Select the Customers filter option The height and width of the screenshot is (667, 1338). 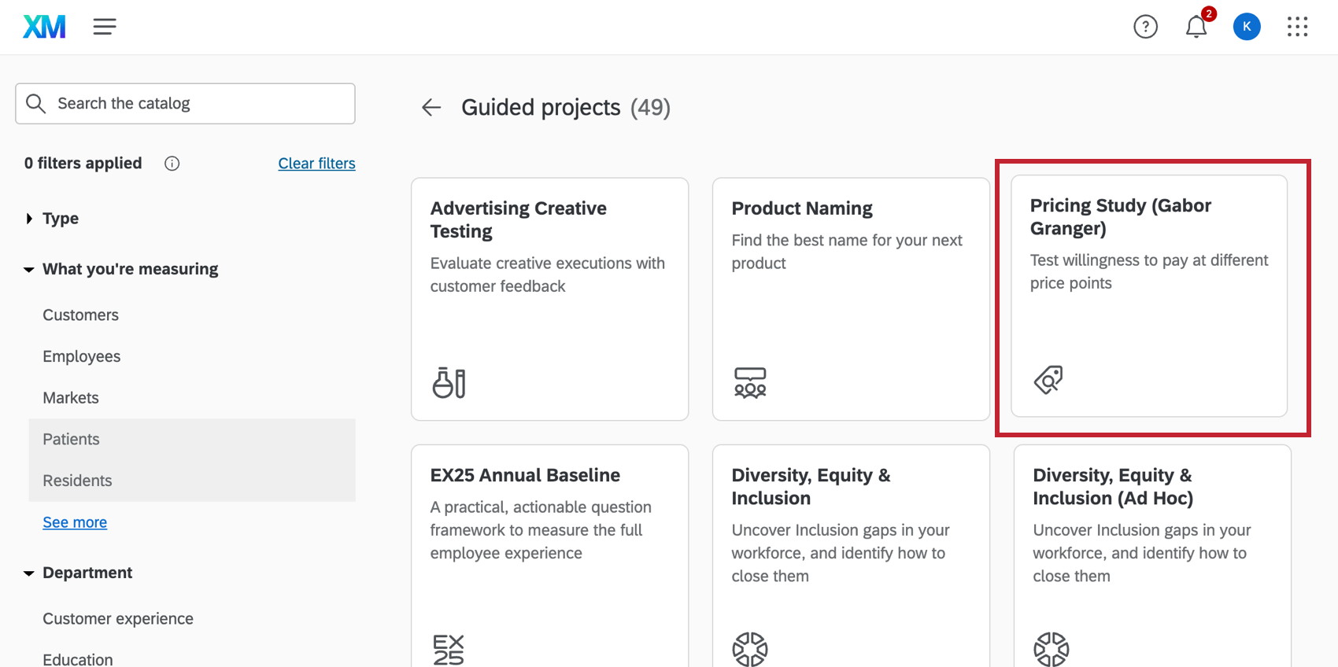[80, 315]
